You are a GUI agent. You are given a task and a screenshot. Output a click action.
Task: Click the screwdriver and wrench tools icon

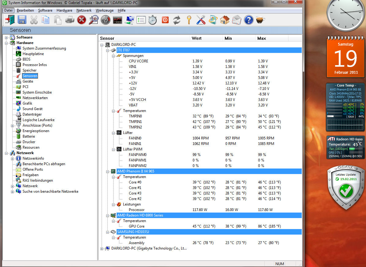pos(201,20)
